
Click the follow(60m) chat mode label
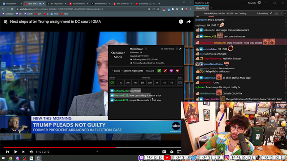[262, 13]
